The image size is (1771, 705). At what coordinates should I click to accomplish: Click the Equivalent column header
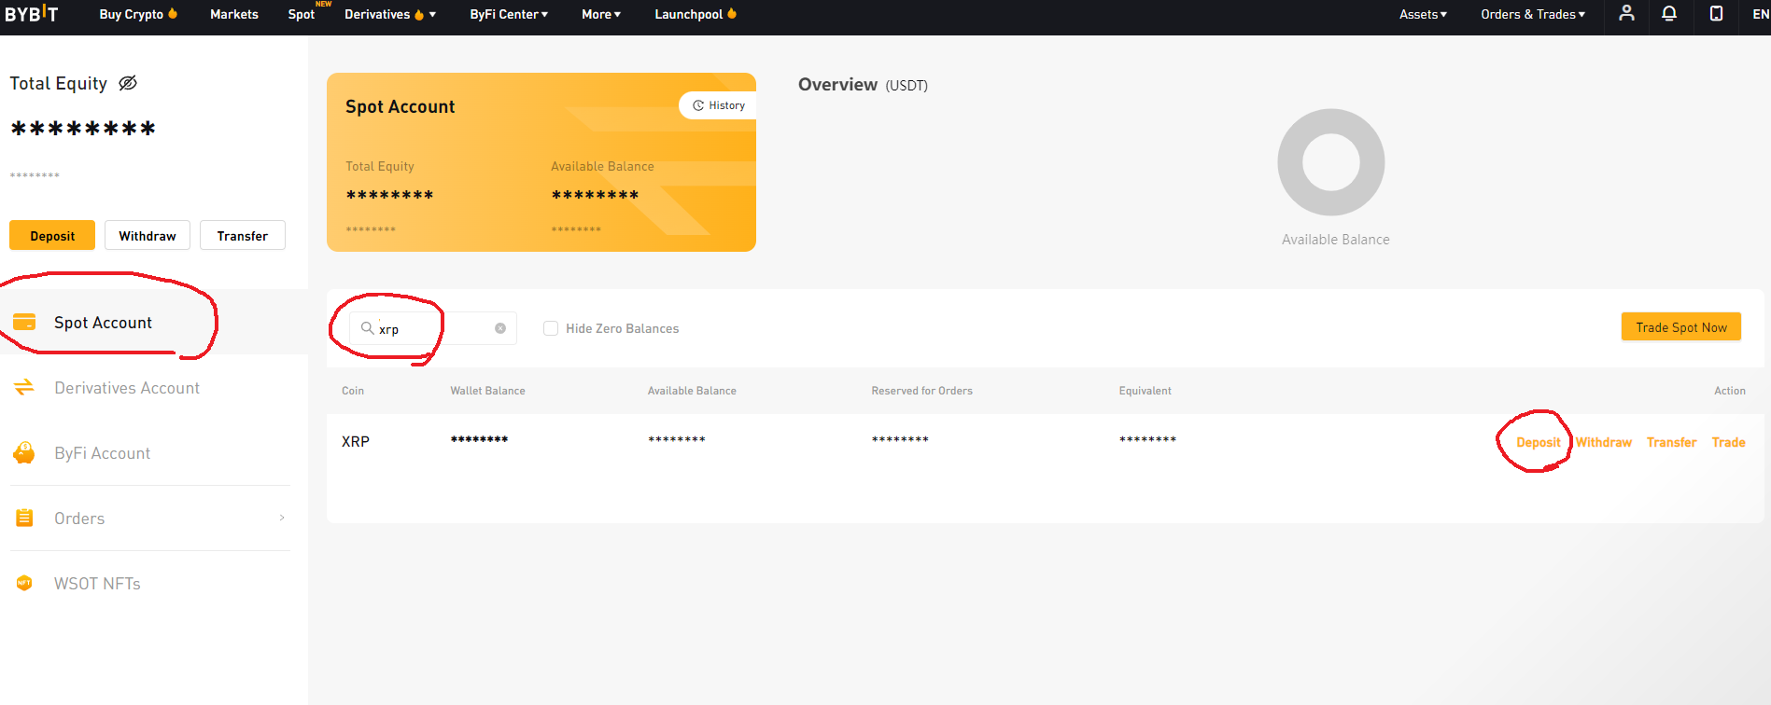click(1145, 391)
